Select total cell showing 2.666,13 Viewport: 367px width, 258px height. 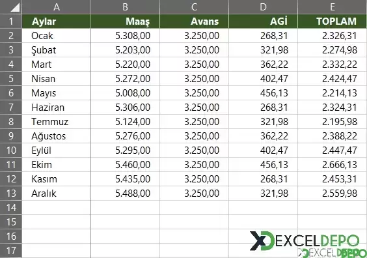pyautogui.click(x=333, y=164)
